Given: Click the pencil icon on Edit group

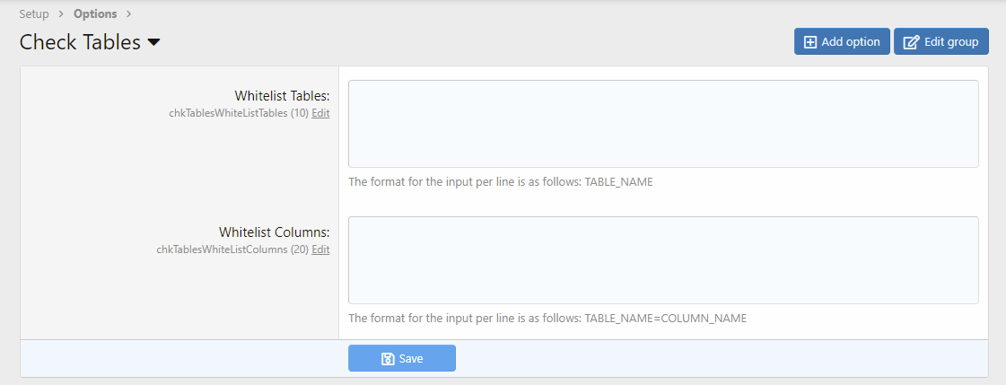Looking at the screenshot, I should (x=911, y=41).
